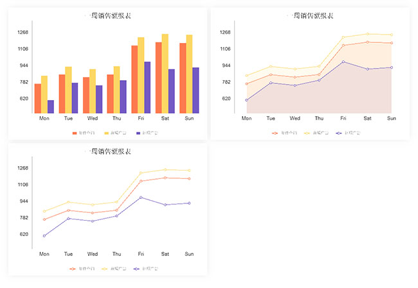Click purple line legend marker in area chart
Screen dimensions: 418x288
[339, 133]
